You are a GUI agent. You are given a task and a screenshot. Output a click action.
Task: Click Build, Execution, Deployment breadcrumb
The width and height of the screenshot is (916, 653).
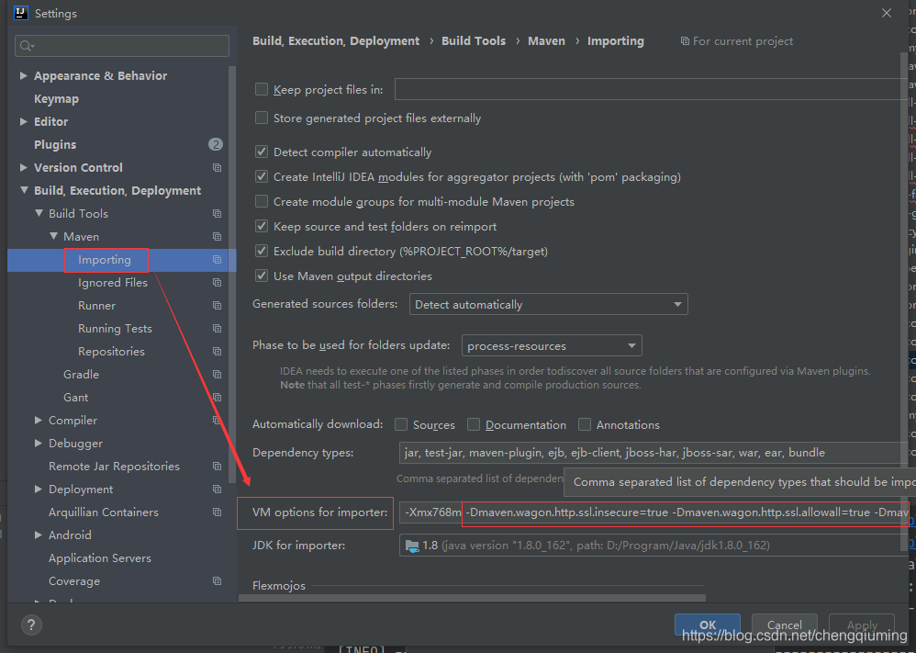pyautogui.click(x=336, y=41)
